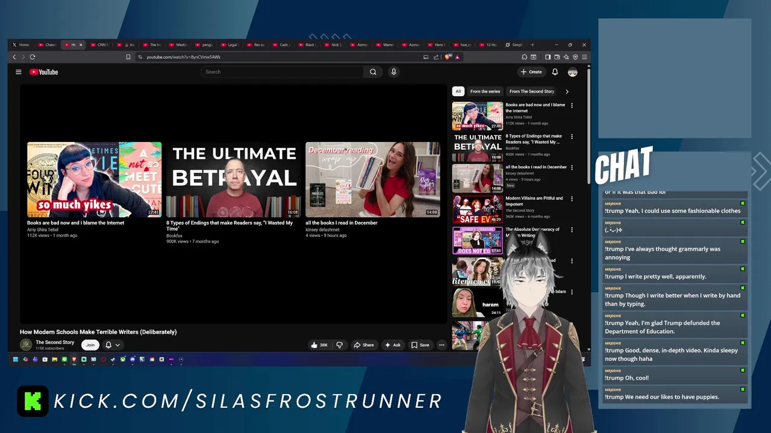771x433 pixels.
Task: Click the Brave browser taskbar icon
Action: click(x=74, y=360)
